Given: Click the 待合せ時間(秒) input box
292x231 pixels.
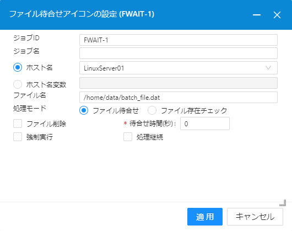Looking at the screenshot, I should coord(205,123).
